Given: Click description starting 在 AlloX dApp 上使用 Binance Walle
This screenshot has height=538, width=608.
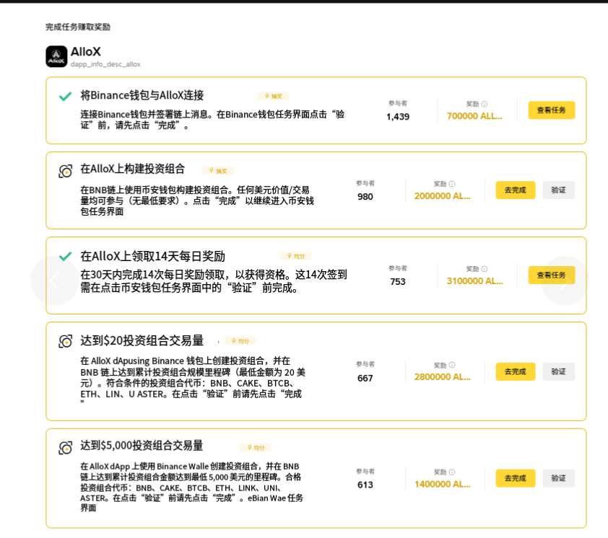Looking at the screenshot, I should pyautogui.click(x=191, y=487).
